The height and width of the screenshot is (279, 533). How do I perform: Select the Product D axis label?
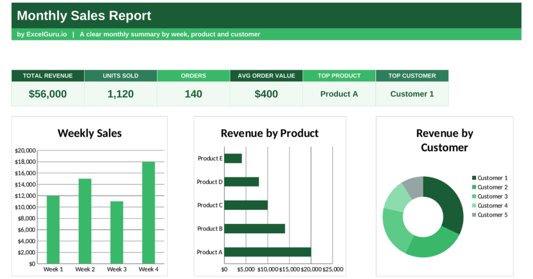[210, 182]
